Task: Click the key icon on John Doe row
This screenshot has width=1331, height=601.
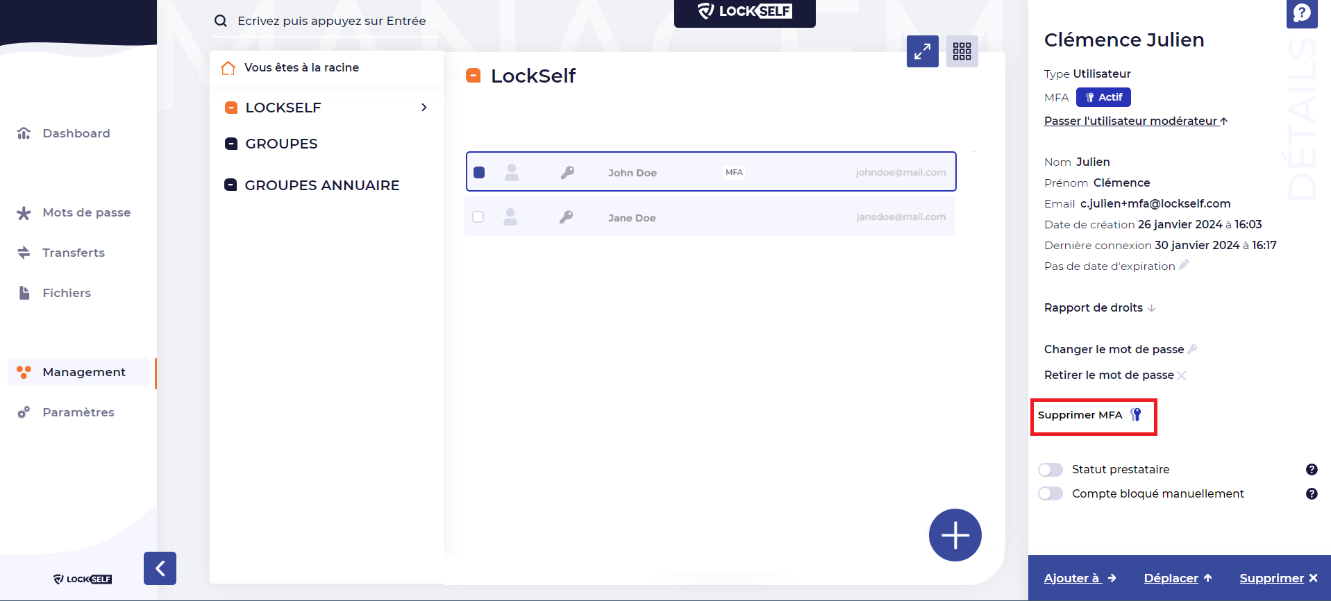Action: pyautogui.click(x=567, y=172)
